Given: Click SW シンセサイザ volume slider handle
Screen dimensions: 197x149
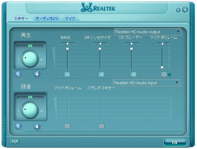Looking at the screenshot, I should [100, 49].
